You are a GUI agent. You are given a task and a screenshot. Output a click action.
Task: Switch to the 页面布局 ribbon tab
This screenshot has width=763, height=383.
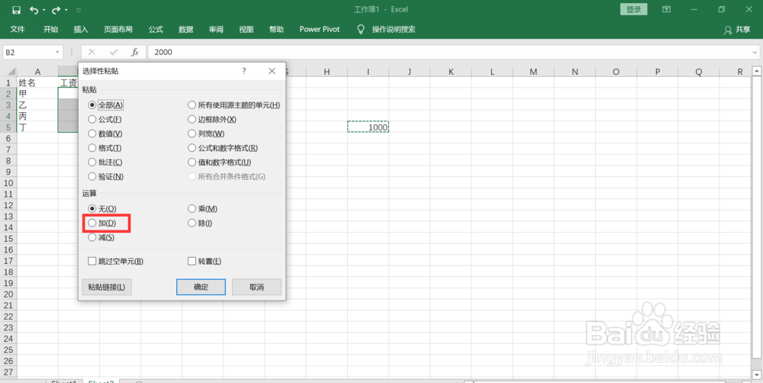point(118,29)
